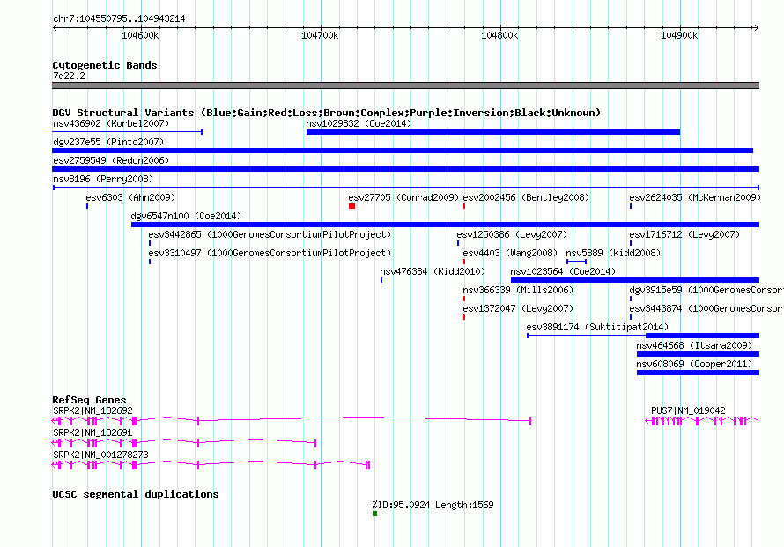Open the nsv8196 (Perry2008) variant label
The height and width of the screenshot is (547, 784).
click(x=103, y=179)
